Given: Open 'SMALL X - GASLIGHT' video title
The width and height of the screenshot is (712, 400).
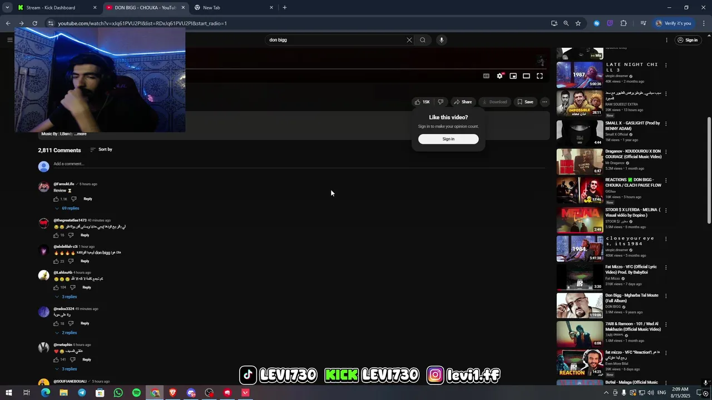Looking at the screenshot, I should pos(632,126).
